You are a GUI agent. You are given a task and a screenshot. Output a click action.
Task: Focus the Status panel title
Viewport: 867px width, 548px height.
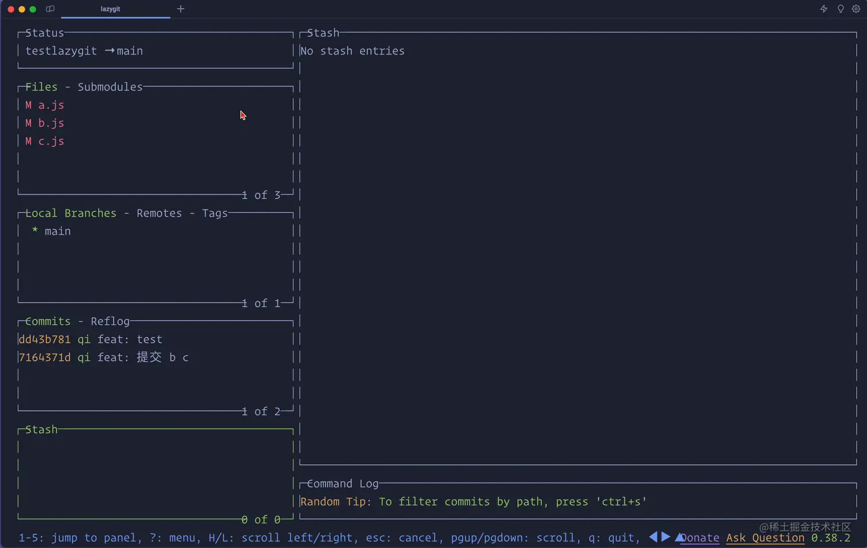click(45, 33)
